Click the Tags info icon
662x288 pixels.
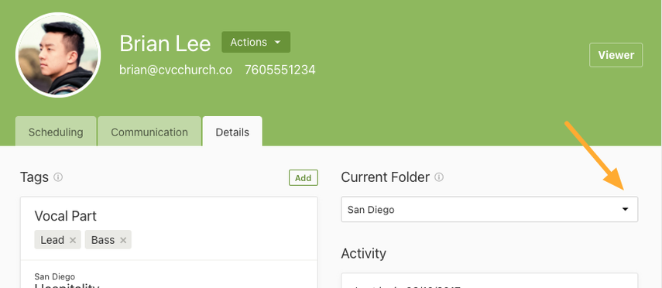(58, 177)
